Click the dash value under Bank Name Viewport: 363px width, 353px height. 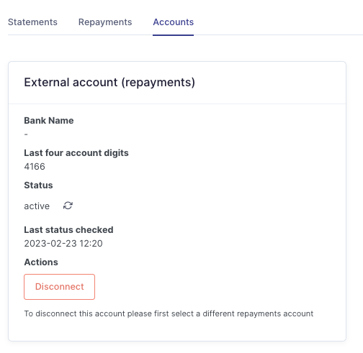pyautogui.click(x=26, y=134)
